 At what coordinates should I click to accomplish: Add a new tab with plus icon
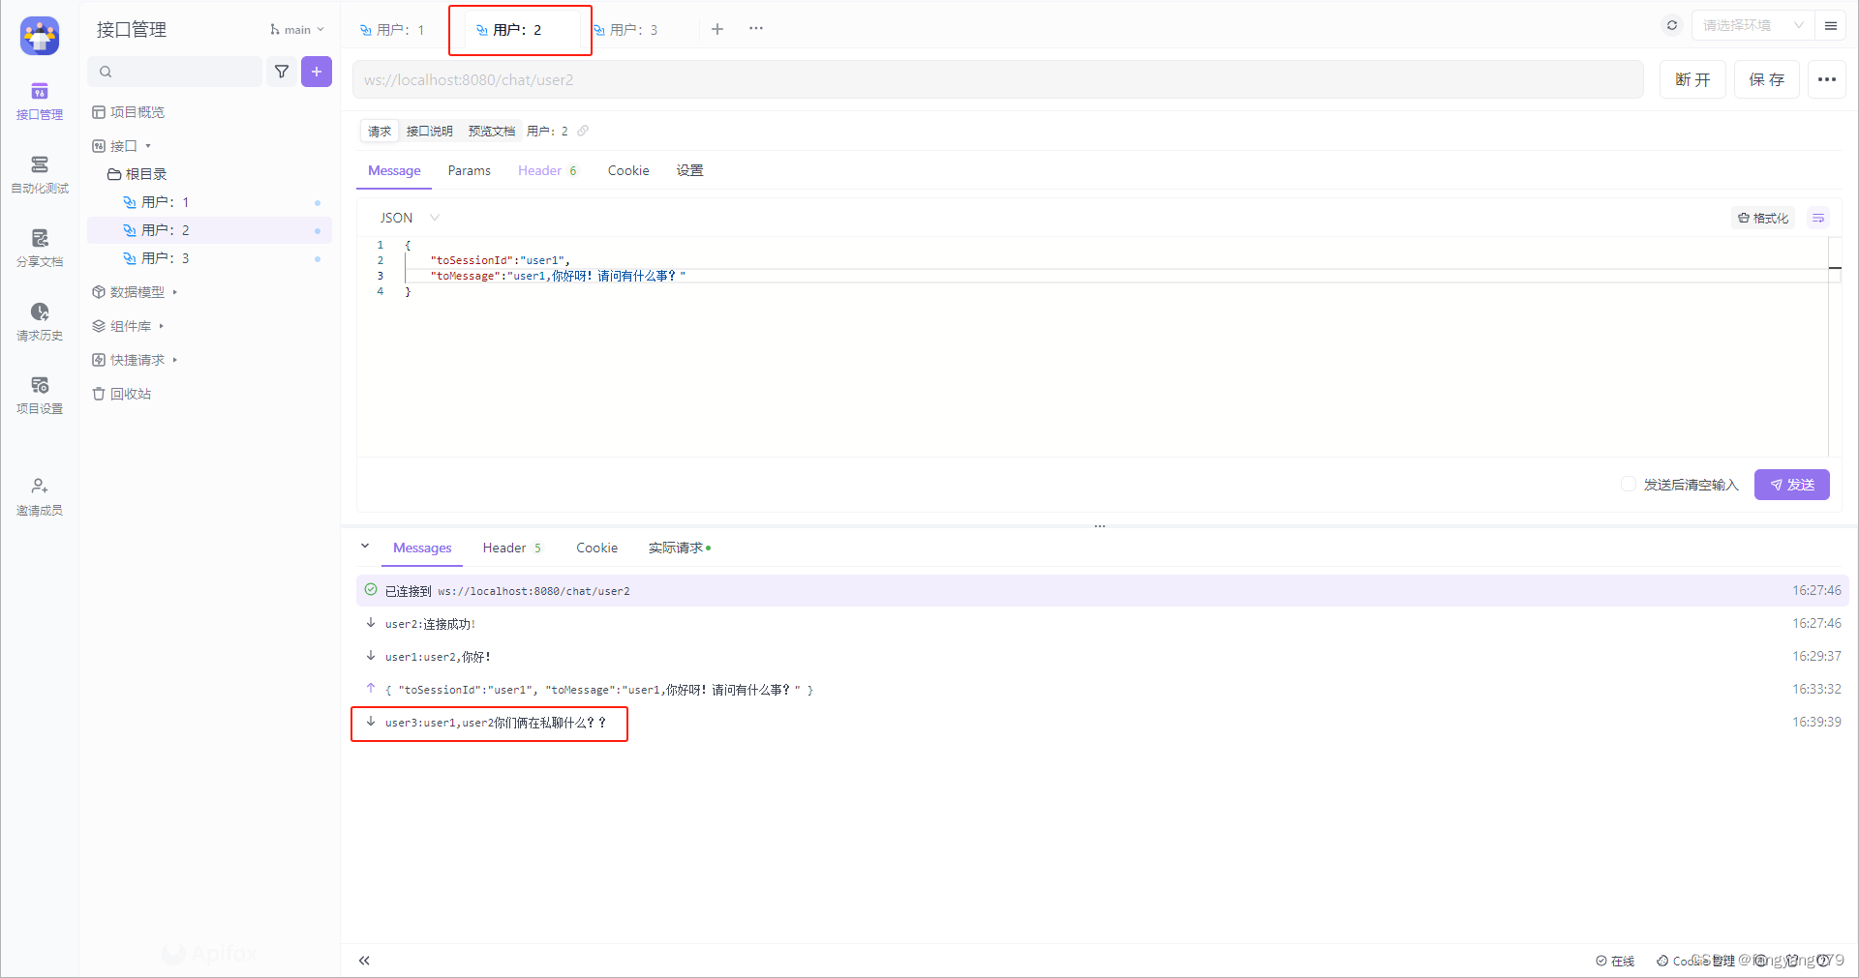click(717, 29)
